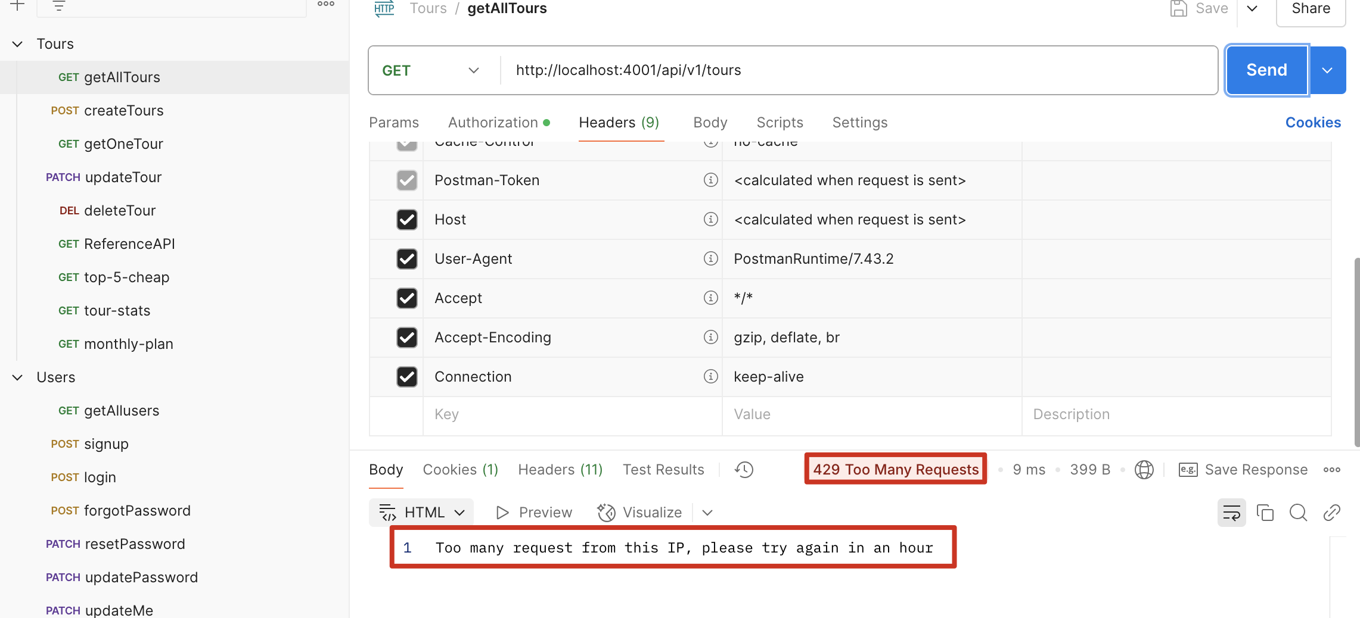Click the globe network info icon
This screenshot has width=1360, height=618.
[1144, 470]
